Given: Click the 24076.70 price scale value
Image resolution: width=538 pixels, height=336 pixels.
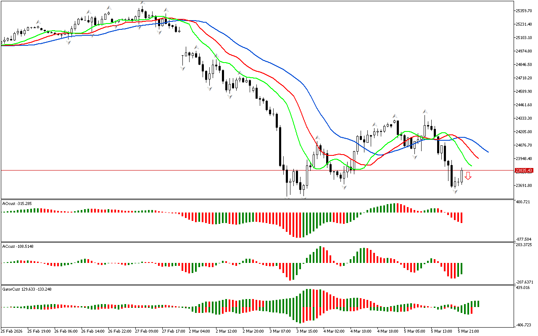Looking at the screenshot, I should coord(524,145).
